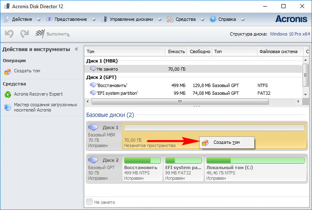312x210 pixels.
Task: Open the Управление дисками menu
Action: coord(131,19)
